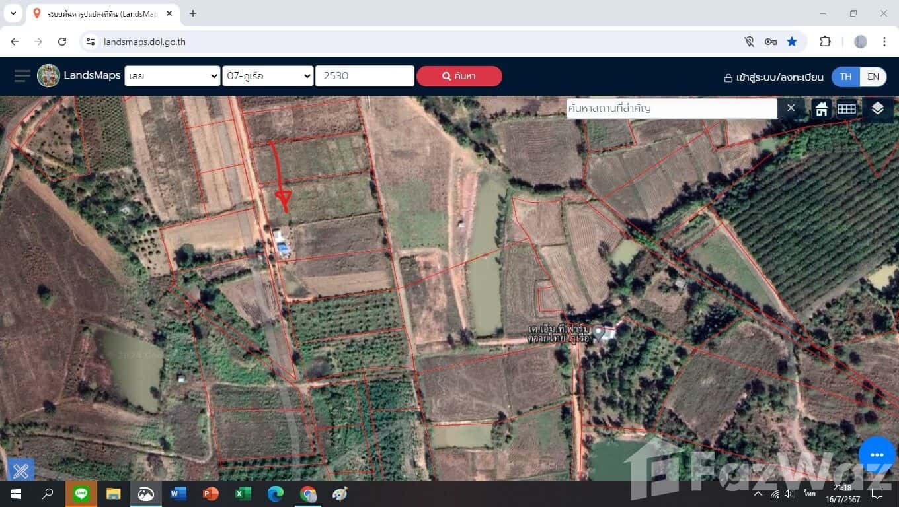The width and height of the screenshot is (899, 507).
Task: Click the home icon on the map toolbar
Action: (821, 109)
